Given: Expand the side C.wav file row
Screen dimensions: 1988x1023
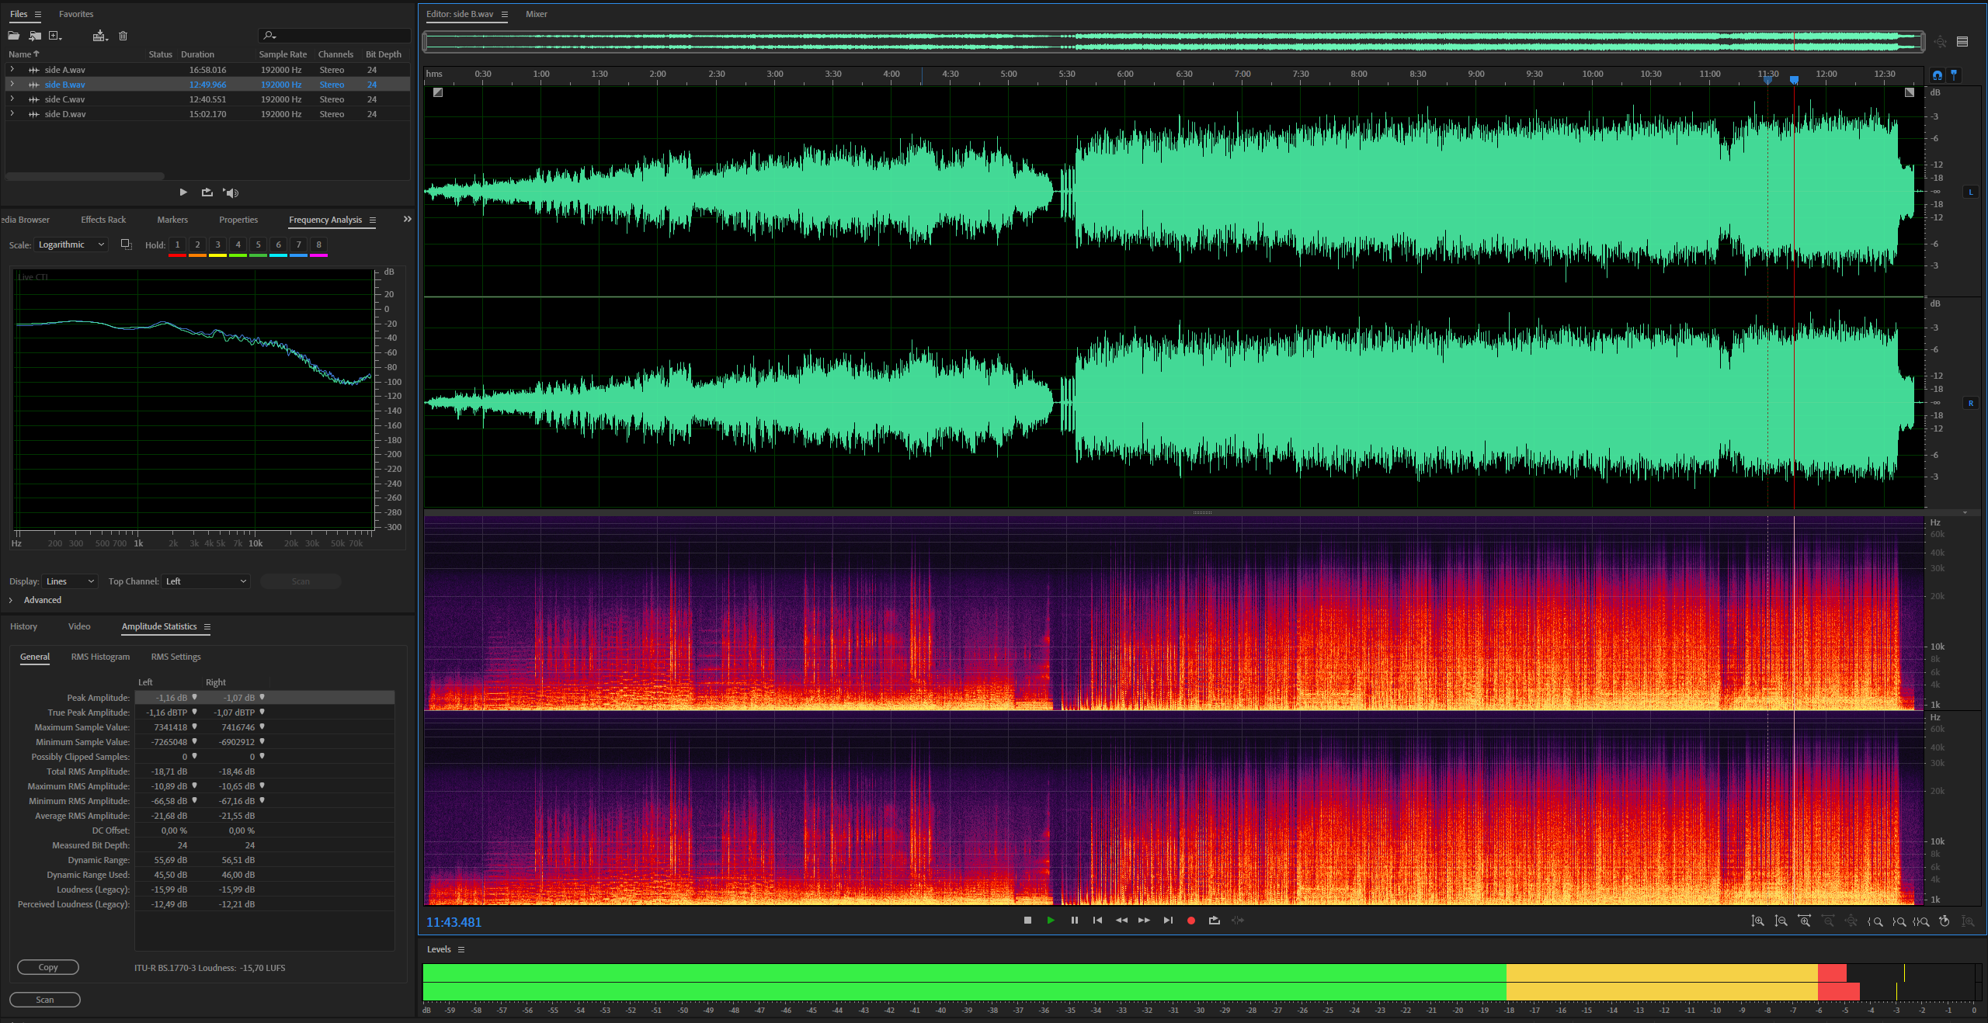Looking at the screenshot, I should tap(12, 99).
